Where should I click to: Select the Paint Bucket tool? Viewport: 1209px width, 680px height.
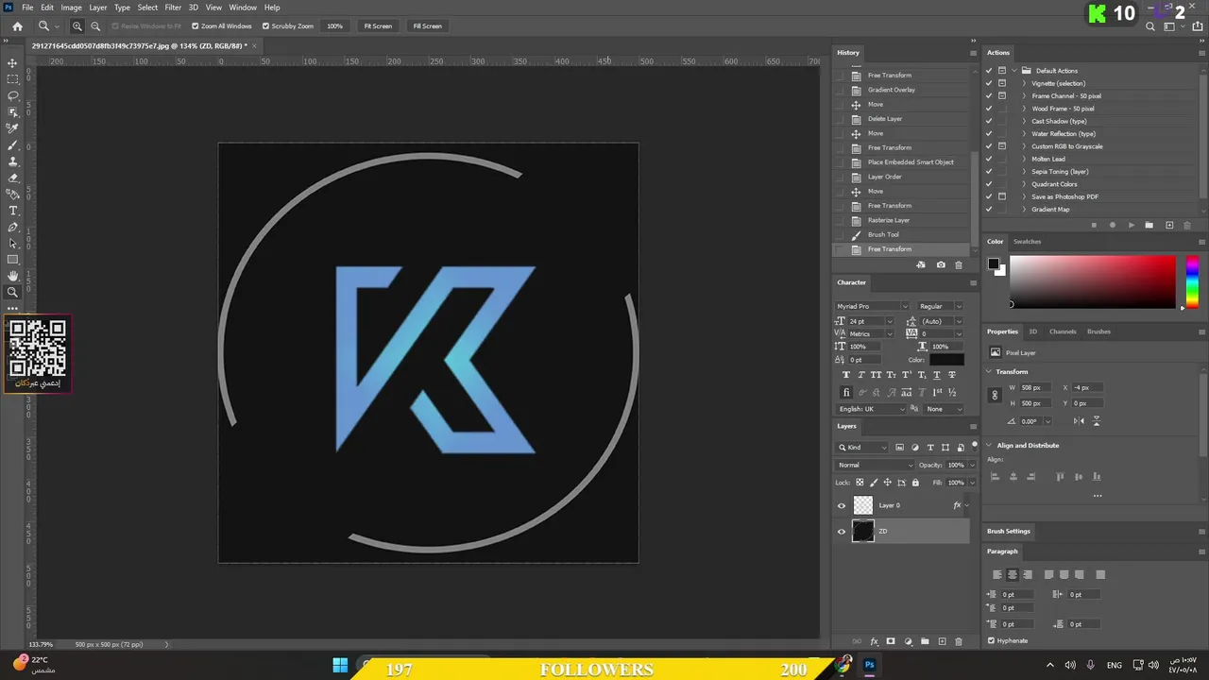tap(12, 194)
